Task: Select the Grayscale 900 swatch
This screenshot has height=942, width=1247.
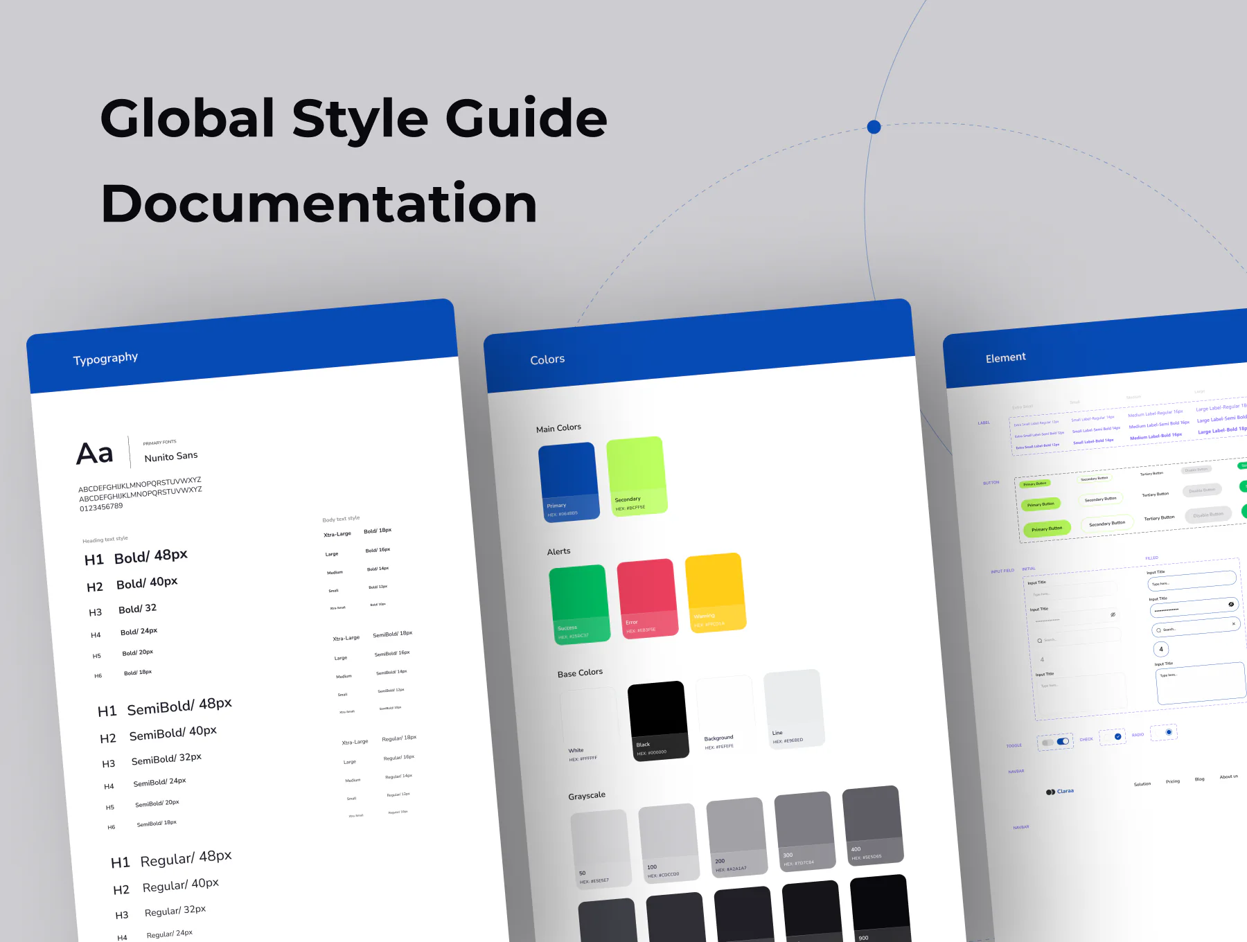Action: tap(881, 908)
